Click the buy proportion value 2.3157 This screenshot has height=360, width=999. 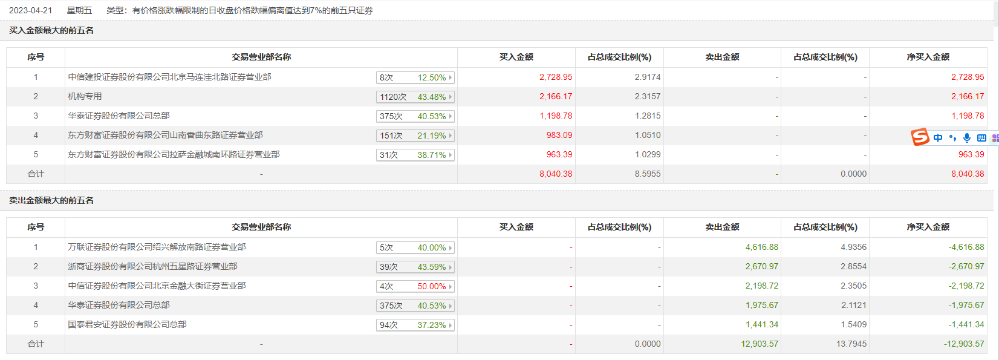click(648, 96)
